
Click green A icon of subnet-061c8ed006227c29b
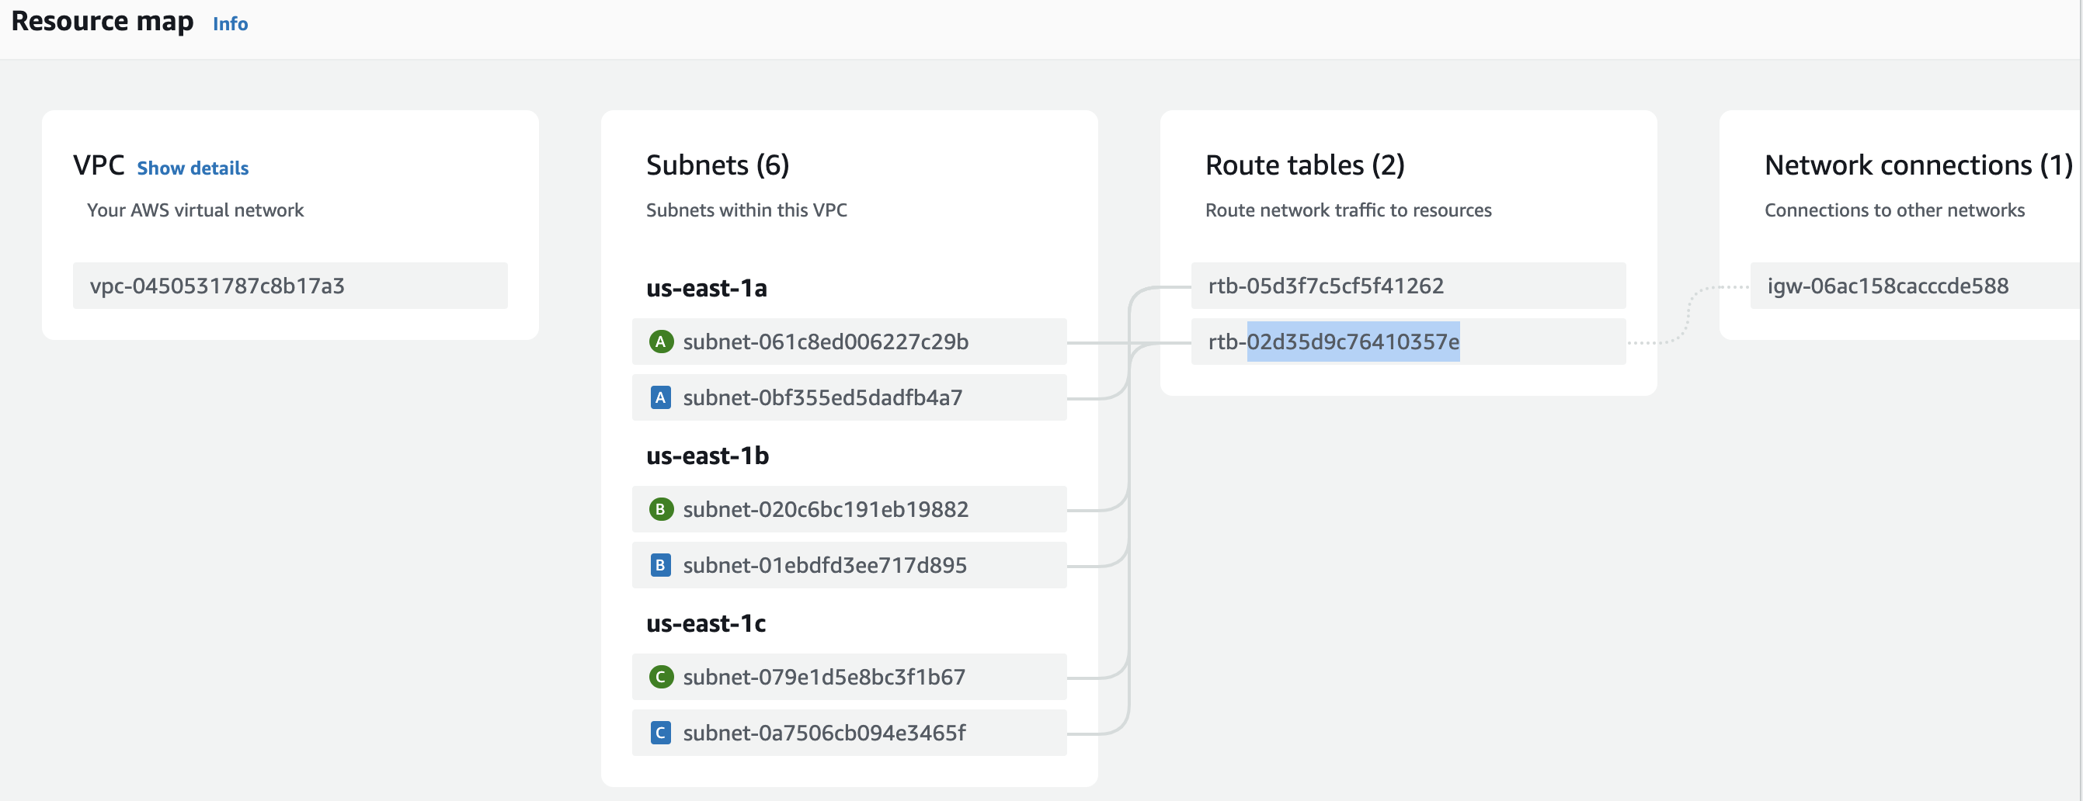point(661,342)
